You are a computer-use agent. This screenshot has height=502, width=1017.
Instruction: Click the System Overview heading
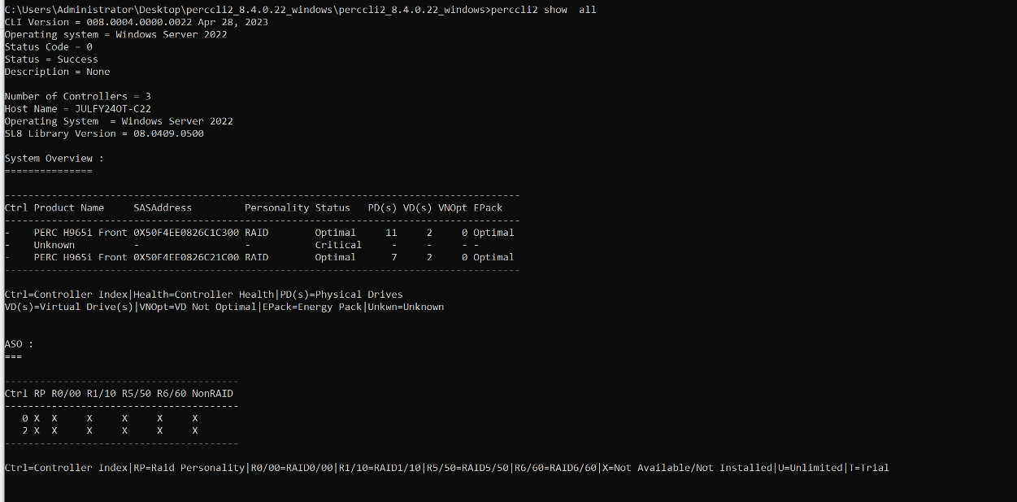coord(54,158)
